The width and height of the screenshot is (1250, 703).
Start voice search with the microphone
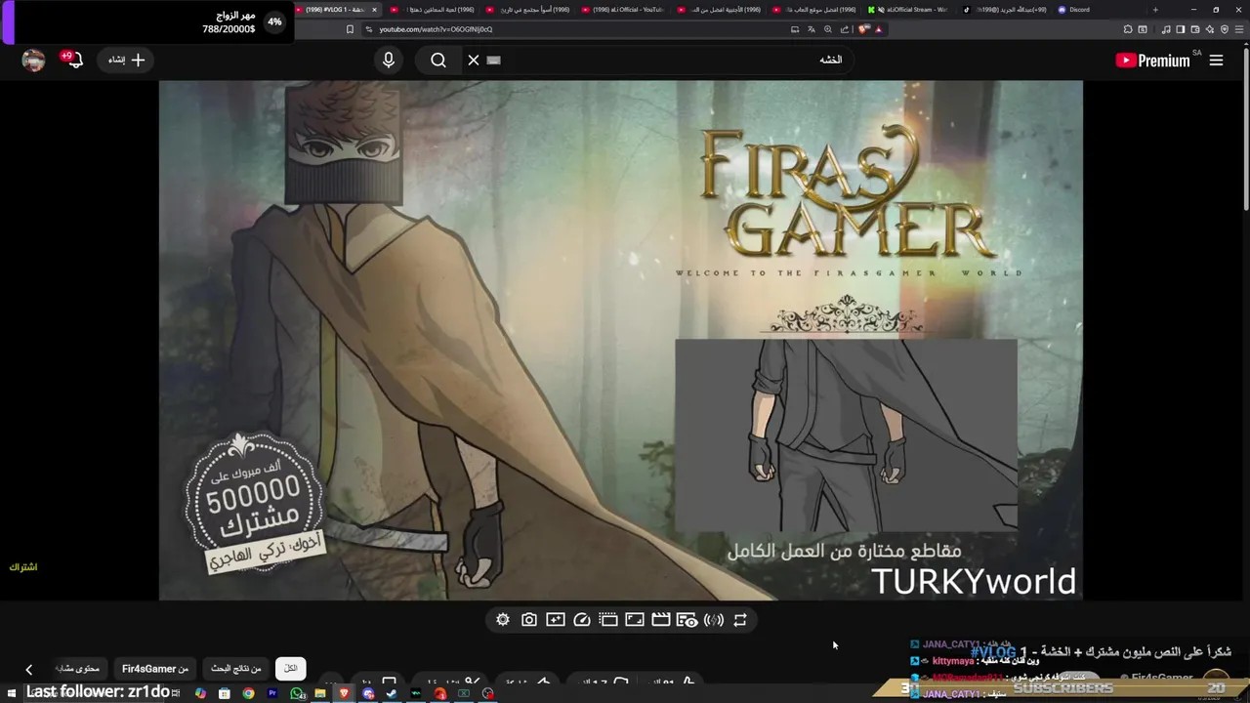389,60
